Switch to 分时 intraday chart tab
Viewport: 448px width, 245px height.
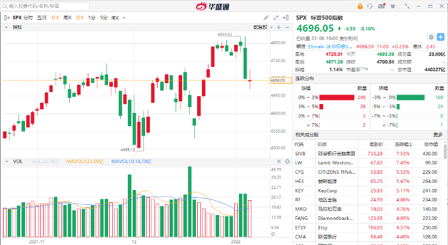coord(28,18)
